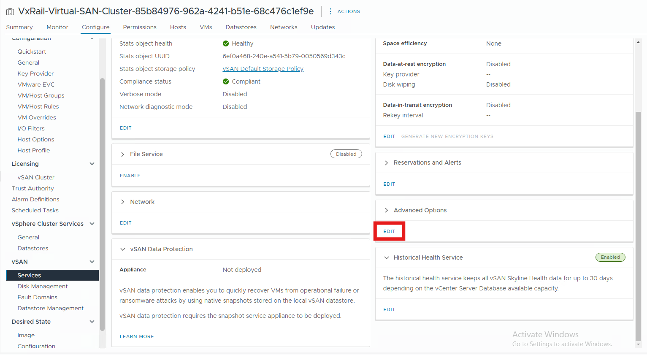Screen dimensions: 647x355
Task: Click the green Healthy status checkmark icon
Action: click(x=226, y=43)
